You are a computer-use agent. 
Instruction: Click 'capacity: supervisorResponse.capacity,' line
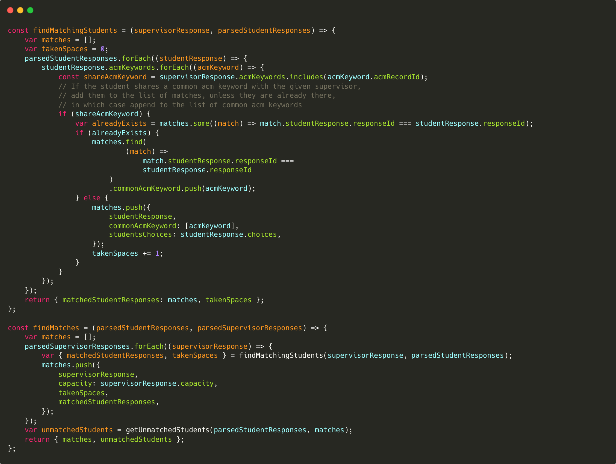(x=138, y=383)
